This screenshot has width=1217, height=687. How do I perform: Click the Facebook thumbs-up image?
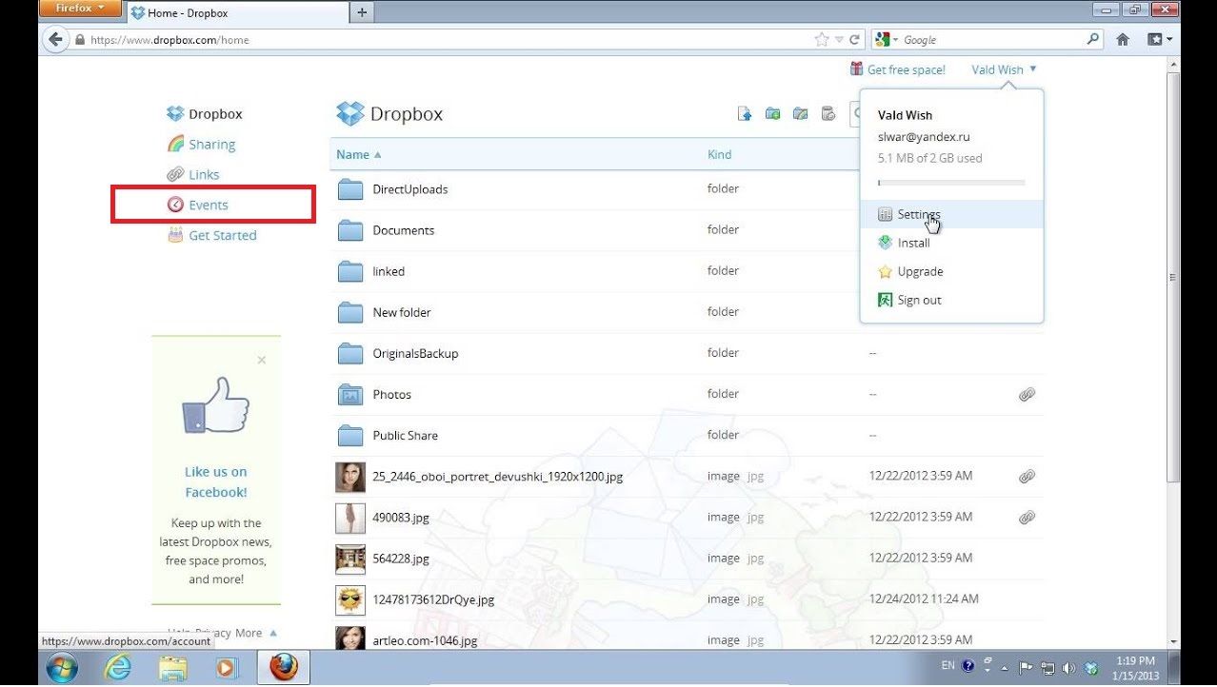tap(215, 406)
